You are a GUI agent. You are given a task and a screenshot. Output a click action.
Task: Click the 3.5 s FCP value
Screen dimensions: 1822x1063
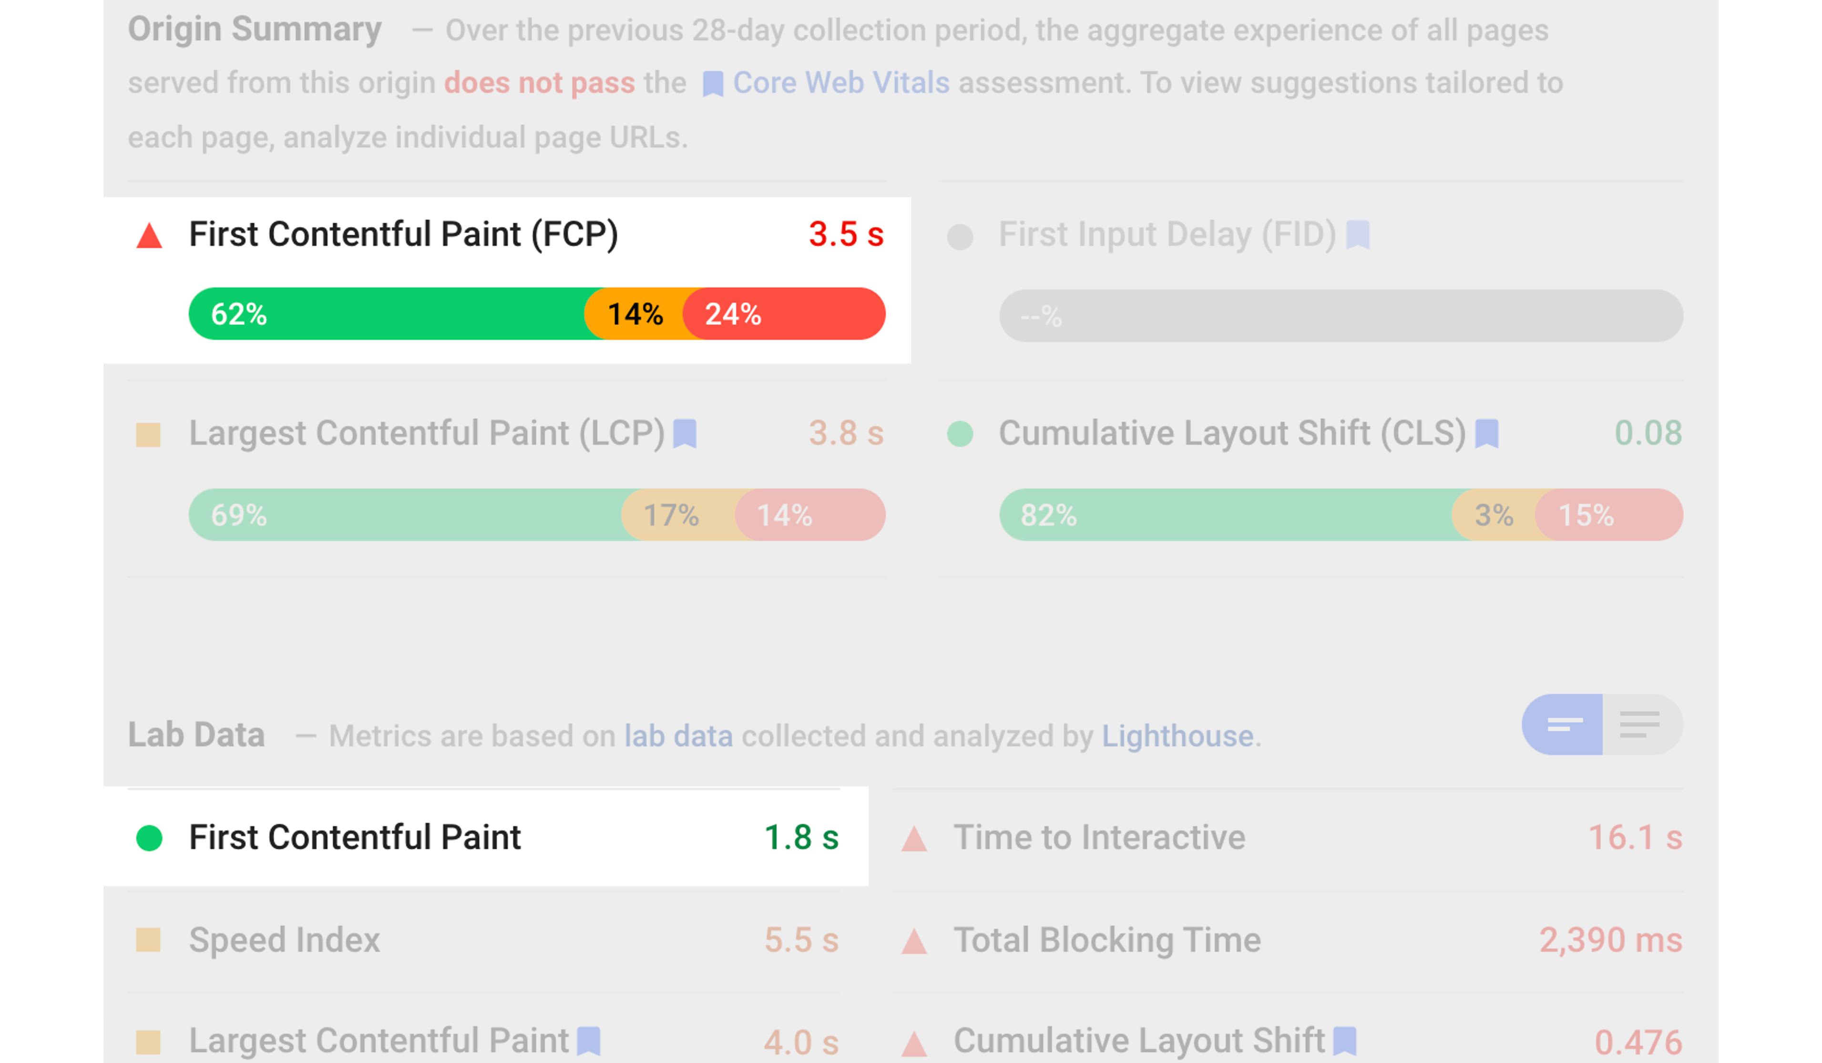coord(845,234)
